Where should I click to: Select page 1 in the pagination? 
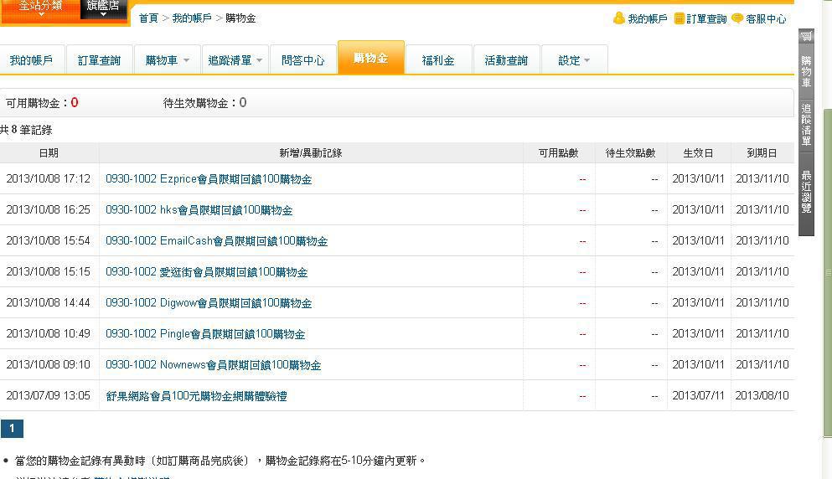pos(12,429)
